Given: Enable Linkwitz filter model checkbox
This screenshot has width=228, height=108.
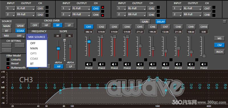Looking at the screenshot, I should [x=8, y=60].
